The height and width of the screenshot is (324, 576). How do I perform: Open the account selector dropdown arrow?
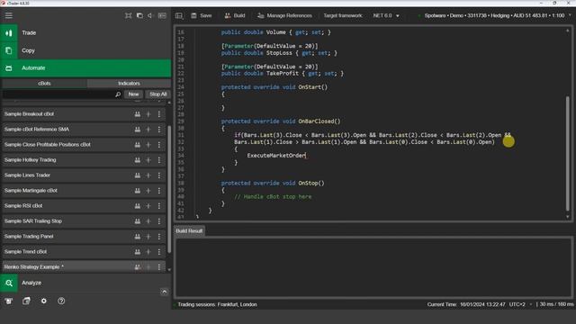click(x=570, y=15)
